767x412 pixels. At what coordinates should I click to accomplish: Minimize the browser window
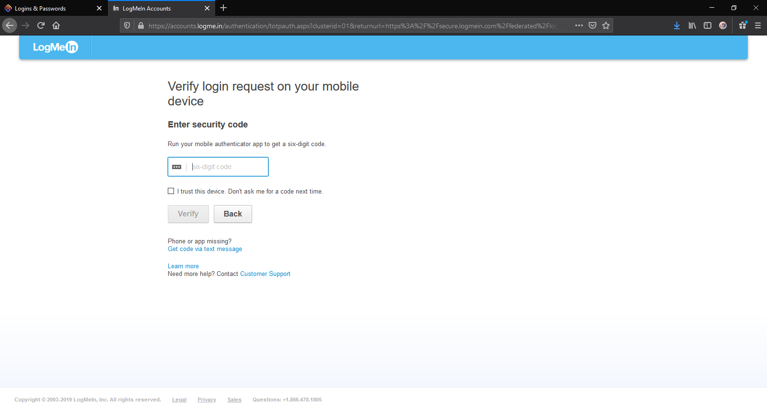pos(712,8)
